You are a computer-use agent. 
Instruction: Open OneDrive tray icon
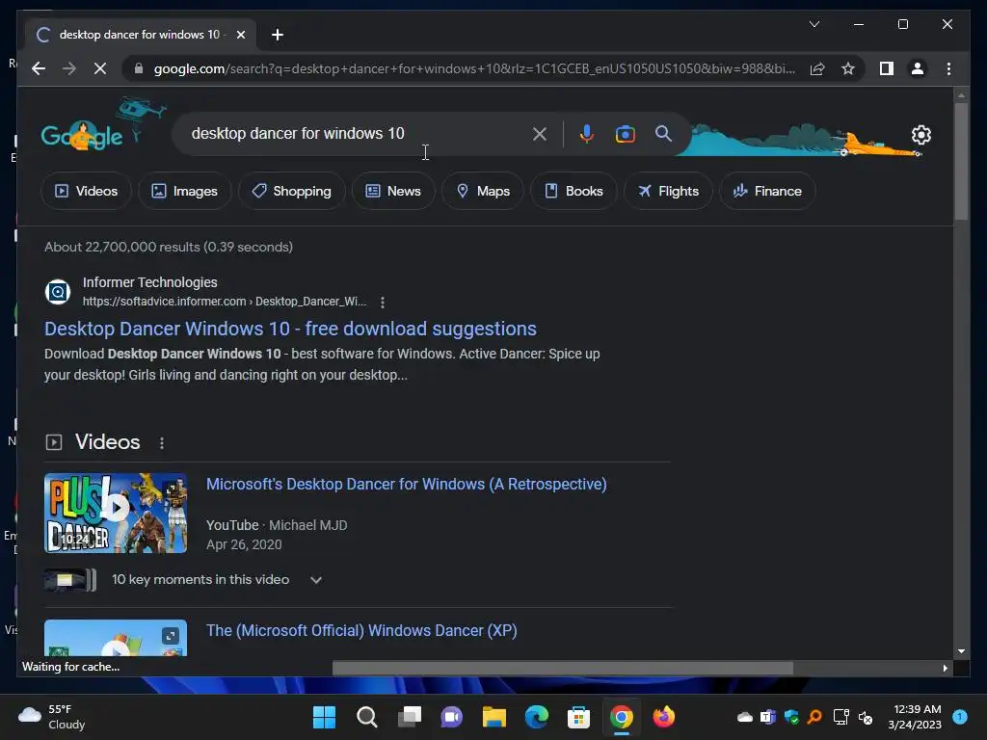(x=745, y=717)
